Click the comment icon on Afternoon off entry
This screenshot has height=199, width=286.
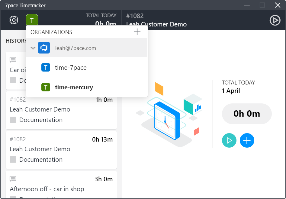(13, 179)
